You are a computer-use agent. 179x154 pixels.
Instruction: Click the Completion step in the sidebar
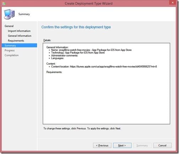tap(12, 55)
